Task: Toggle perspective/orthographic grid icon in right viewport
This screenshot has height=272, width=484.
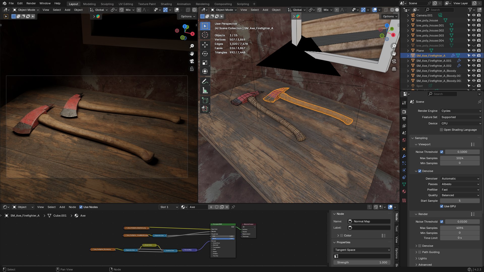Action: [x=394, y=69]
